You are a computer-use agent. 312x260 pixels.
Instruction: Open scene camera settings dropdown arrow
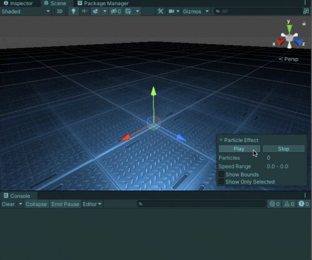pos(178,11)
